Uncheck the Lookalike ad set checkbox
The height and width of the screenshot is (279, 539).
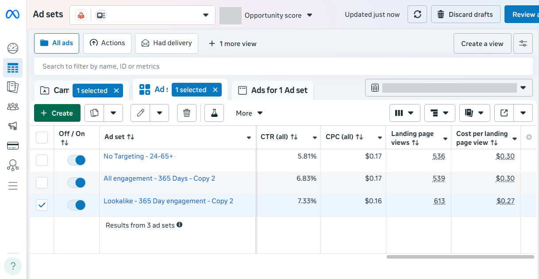tap(42, 205)
